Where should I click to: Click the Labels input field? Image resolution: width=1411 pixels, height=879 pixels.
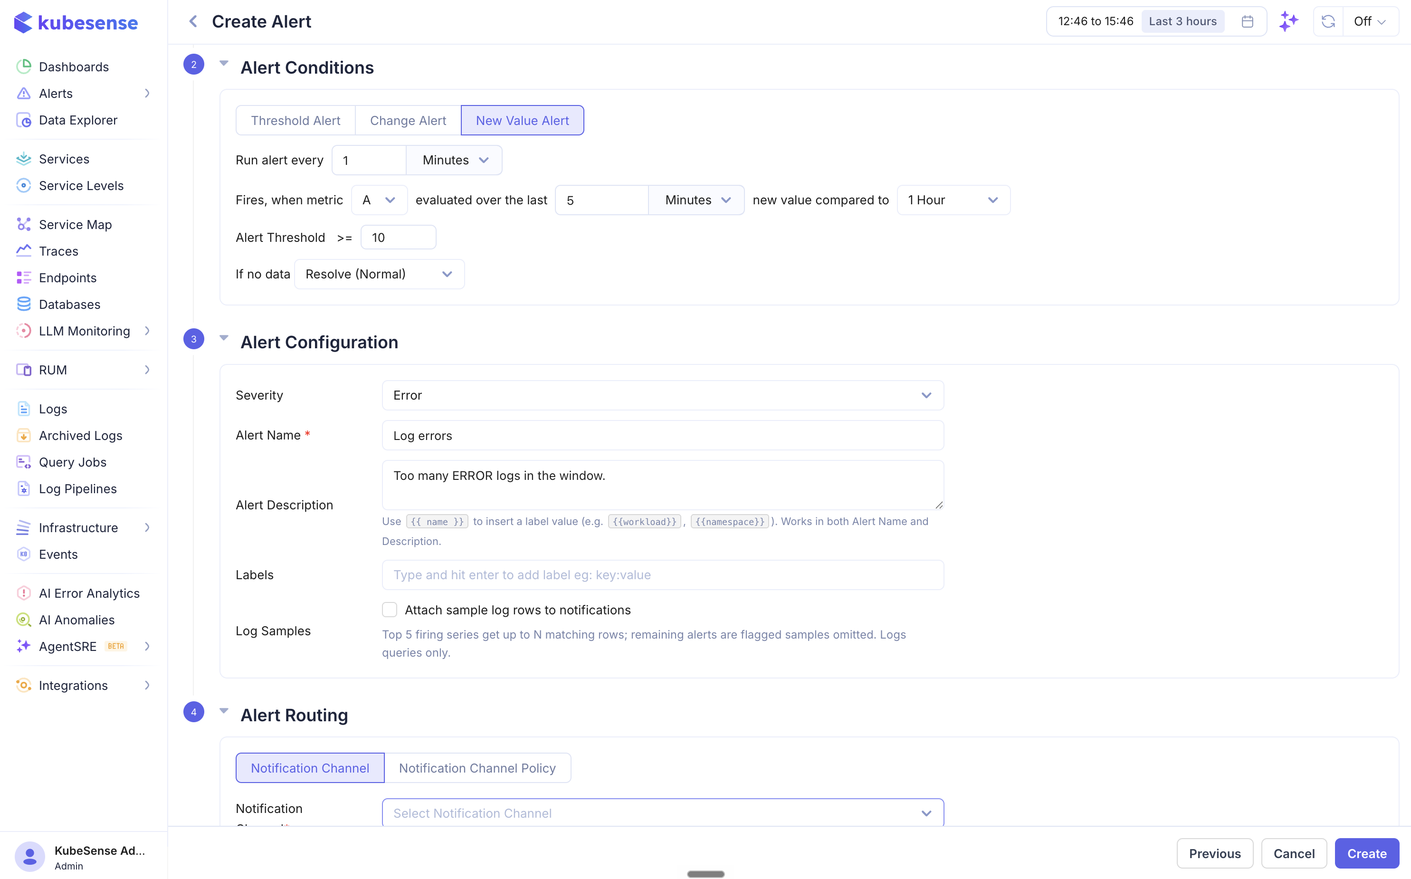tap(662, 575)
